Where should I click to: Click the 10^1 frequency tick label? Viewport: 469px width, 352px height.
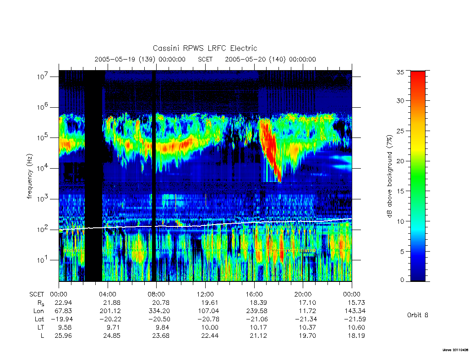43,260
